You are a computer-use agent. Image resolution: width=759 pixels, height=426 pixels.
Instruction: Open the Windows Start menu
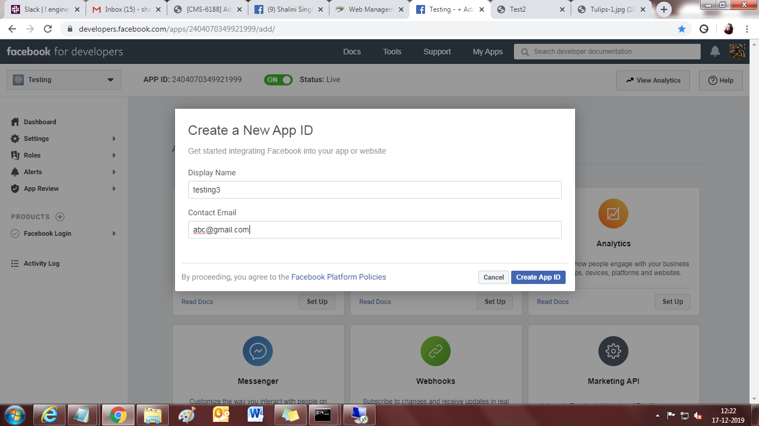point(14,415)
